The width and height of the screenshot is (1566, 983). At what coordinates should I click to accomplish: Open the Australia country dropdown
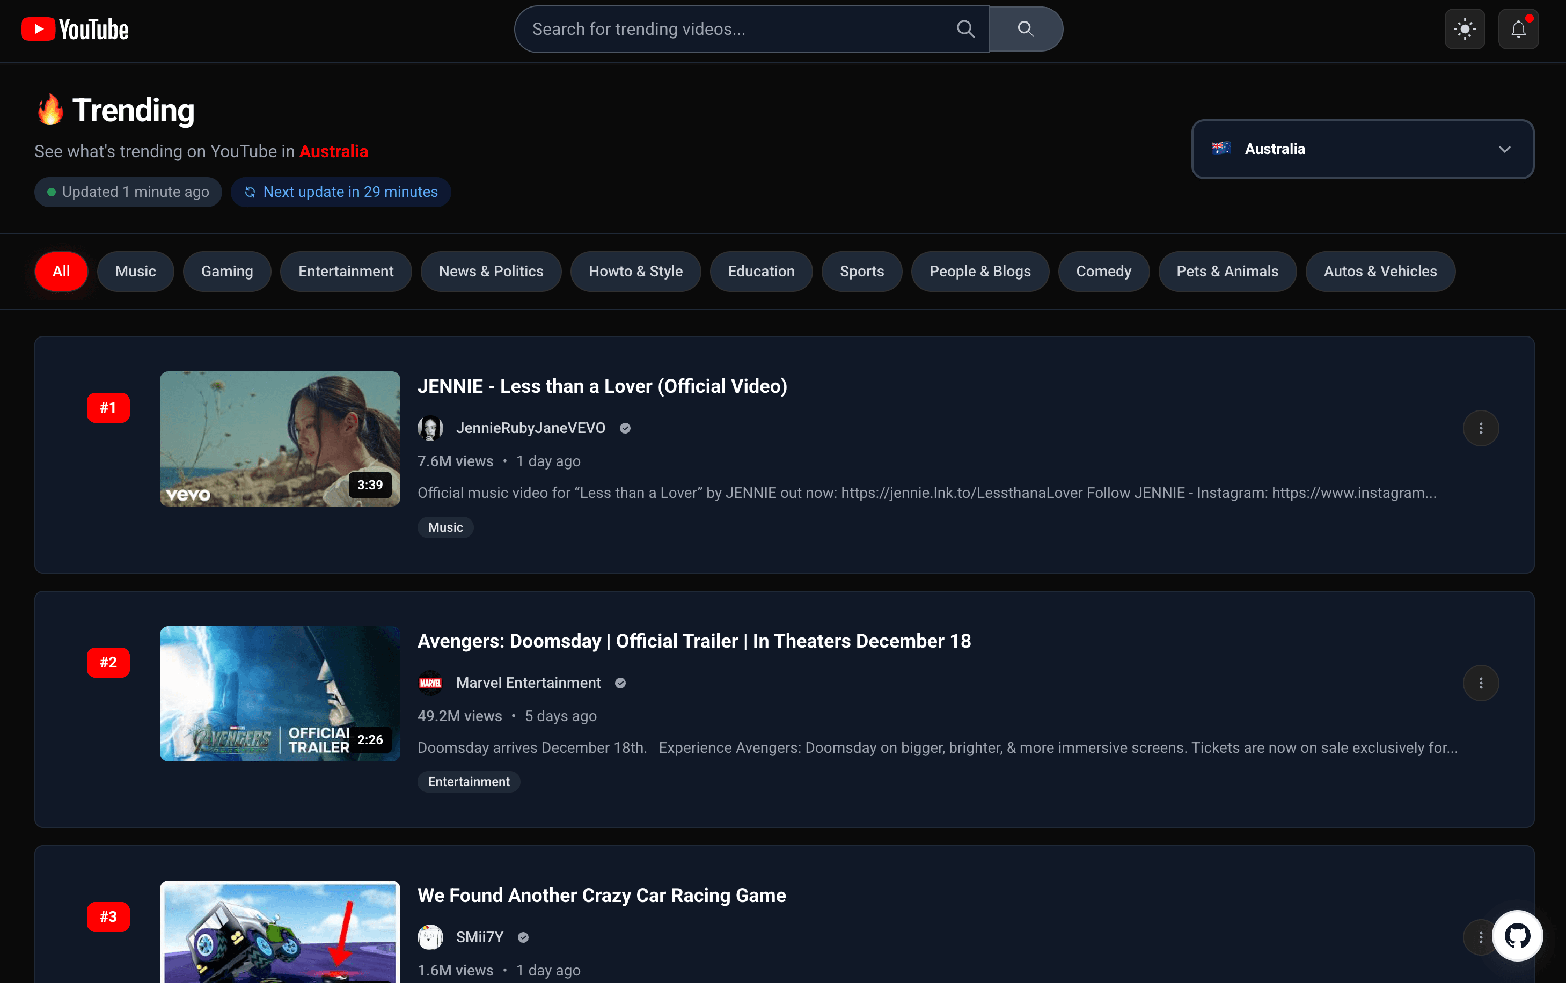[x=1363, y=149]
